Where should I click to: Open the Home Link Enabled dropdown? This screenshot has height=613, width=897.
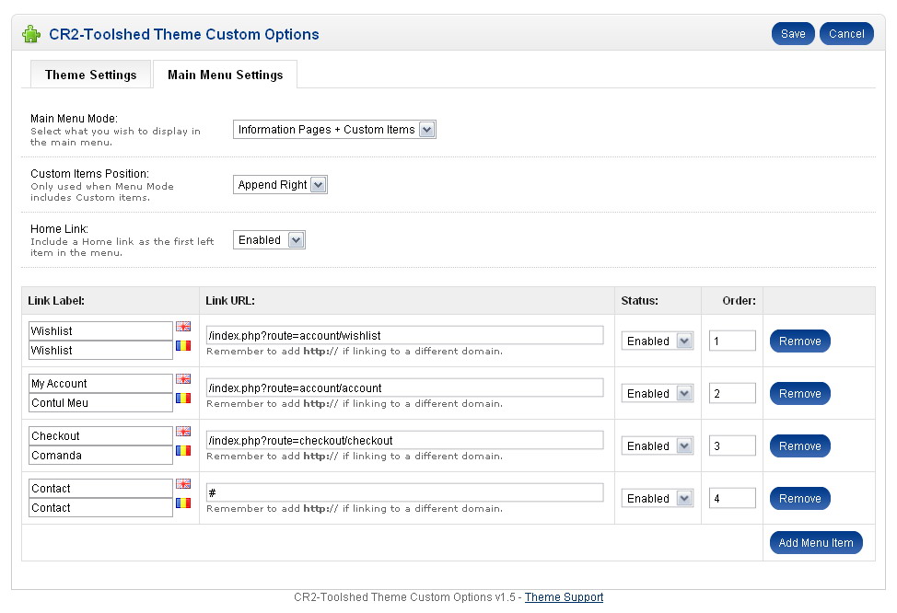pos(269,240)
